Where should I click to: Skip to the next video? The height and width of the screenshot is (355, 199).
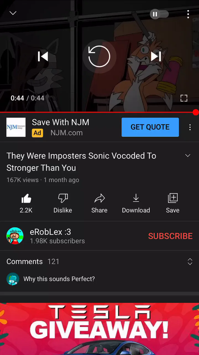click(x=156, y=57)
